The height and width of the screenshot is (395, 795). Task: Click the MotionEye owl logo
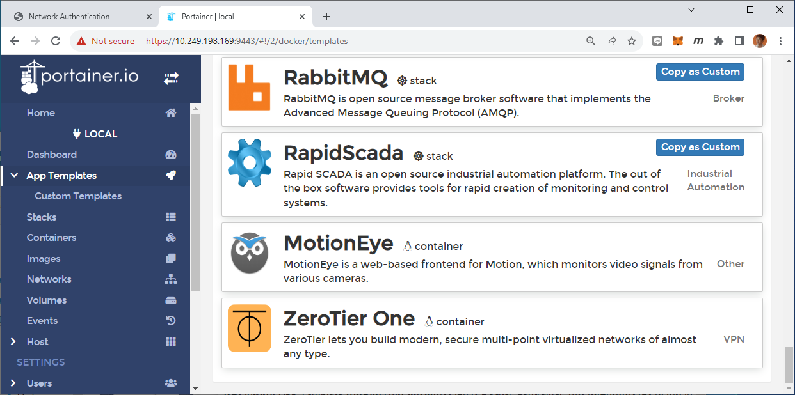tap(249, 252)
